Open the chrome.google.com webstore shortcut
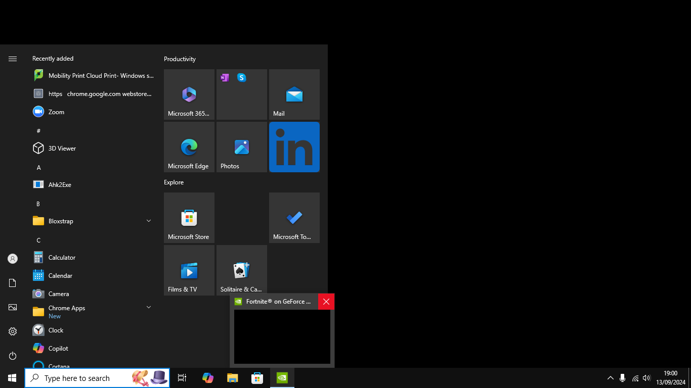Screen dimensions: 691x388 [93, 93]
